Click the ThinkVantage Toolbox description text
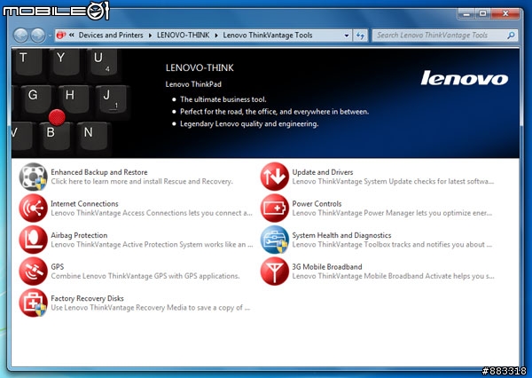This screenshot has height=378, width=532. click(x=392, y=245)
